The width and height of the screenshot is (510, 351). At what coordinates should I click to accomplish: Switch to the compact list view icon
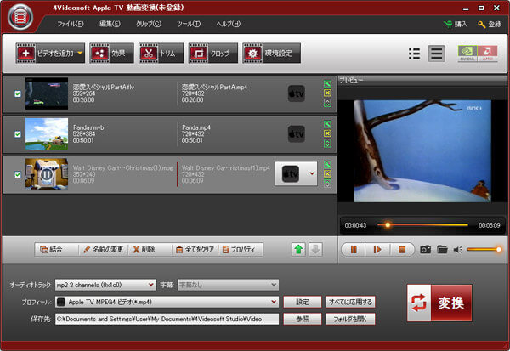pyautogui.click(x=414, y=54)
